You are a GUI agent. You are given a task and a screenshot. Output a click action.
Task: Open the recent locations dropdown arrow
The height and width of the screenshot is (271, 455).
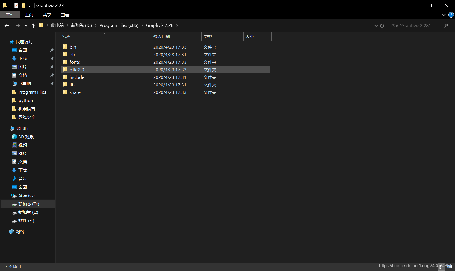point(26,26)
